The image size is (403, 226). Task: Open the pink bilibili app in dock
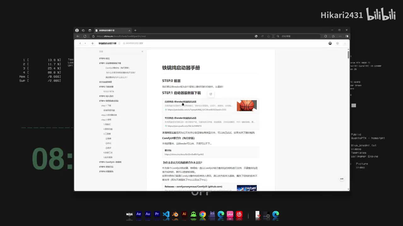tap(230, 214)
